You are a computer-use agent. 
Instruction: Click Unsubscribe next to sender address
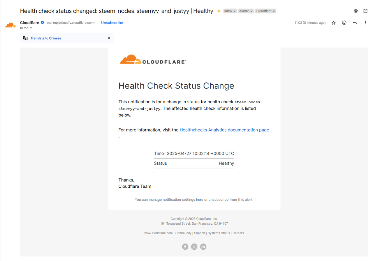coord(112,23)
